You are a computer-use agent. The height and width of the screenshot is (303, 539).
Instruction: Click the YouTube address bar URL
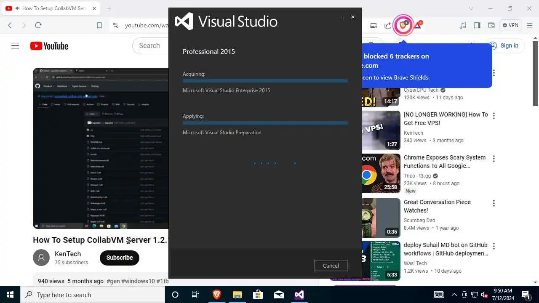(x=147, y=25)
